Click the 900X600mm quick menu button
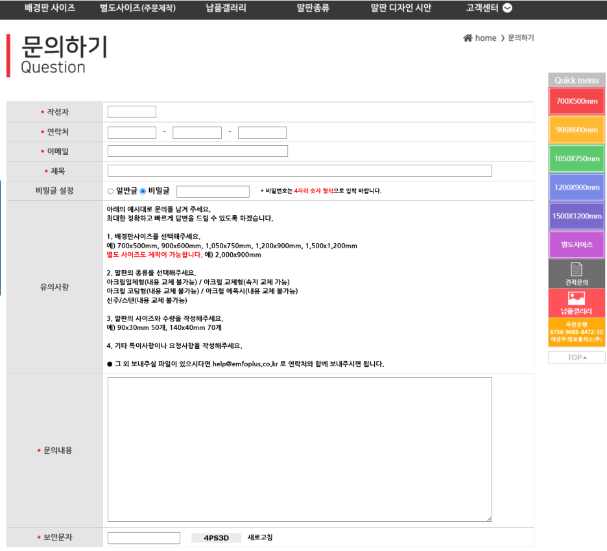The height and width of the screenshot is (551, 607). click(577, 130)
